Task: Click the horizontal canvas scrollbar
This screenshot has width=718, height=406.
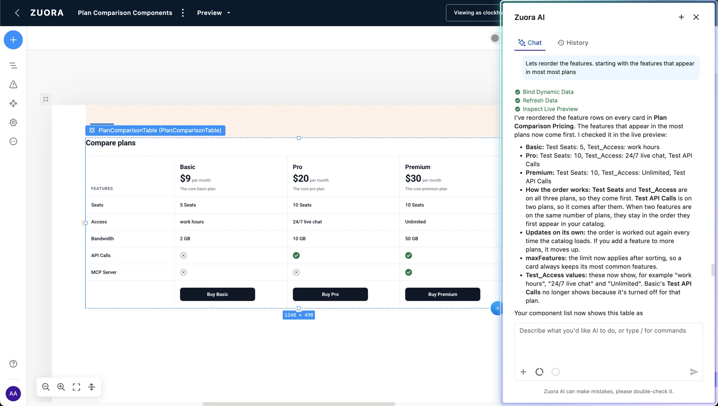Action: pos(299,404)
